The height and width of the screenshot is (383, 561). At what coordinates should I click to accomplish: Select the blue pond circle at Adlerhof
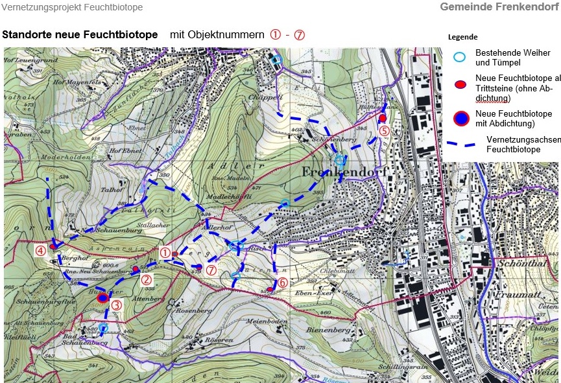click(x=235, y=245)
